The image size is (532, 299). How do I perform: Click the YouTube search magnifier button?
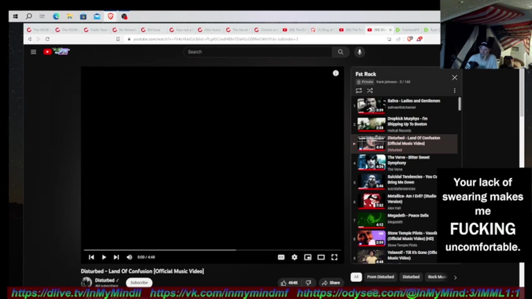point(340,52)
